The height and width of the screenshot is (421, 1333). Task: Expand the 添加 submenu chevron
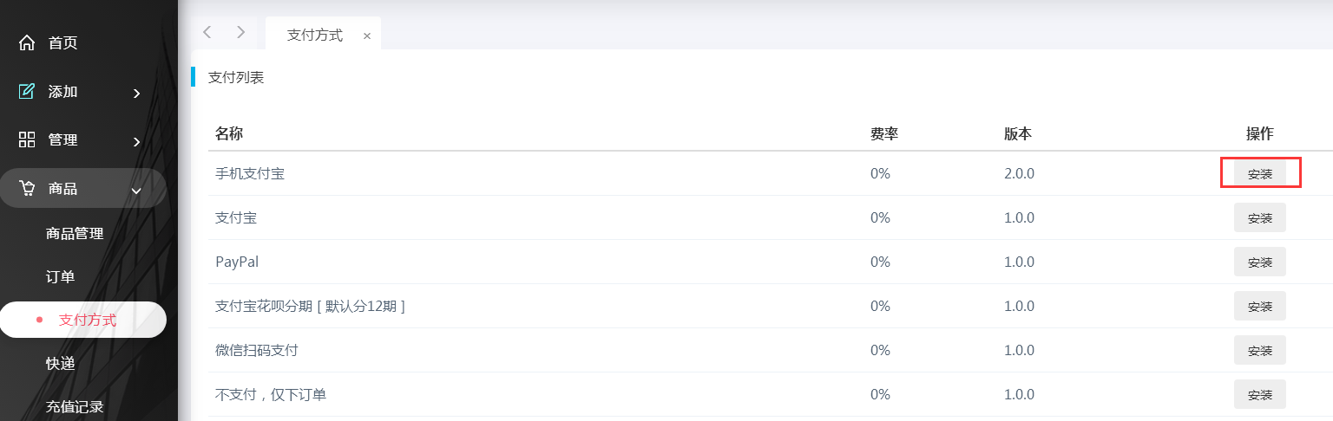coord(136,93)
